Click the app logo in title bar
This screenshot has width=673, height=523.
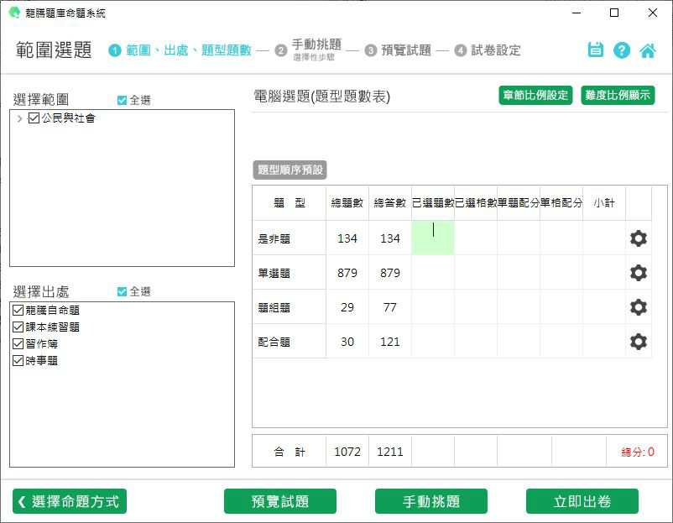(x=14, y=13)
